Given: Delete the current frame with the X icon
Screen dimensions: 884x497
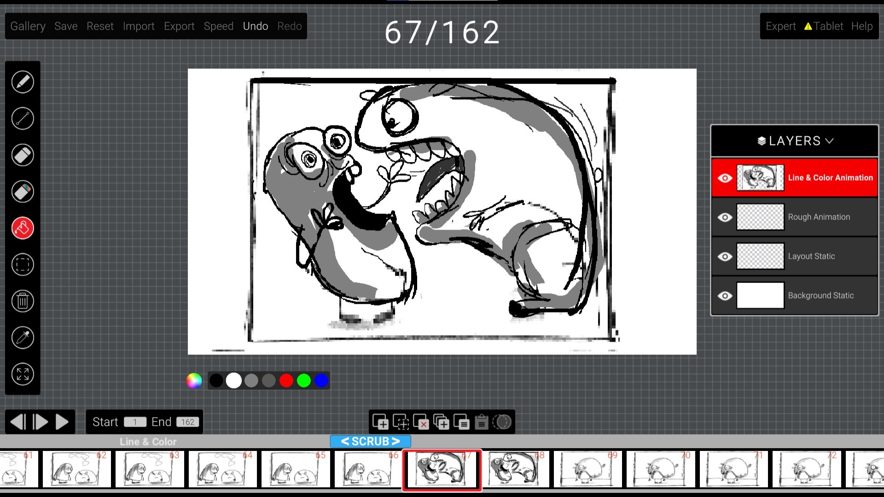Looking at the screenshot, I should click(x=422, y=422).
